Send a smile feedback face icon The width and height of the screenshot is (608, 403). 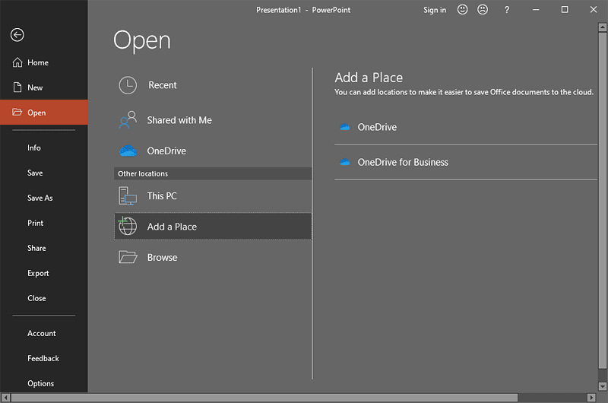coord(463,10)
